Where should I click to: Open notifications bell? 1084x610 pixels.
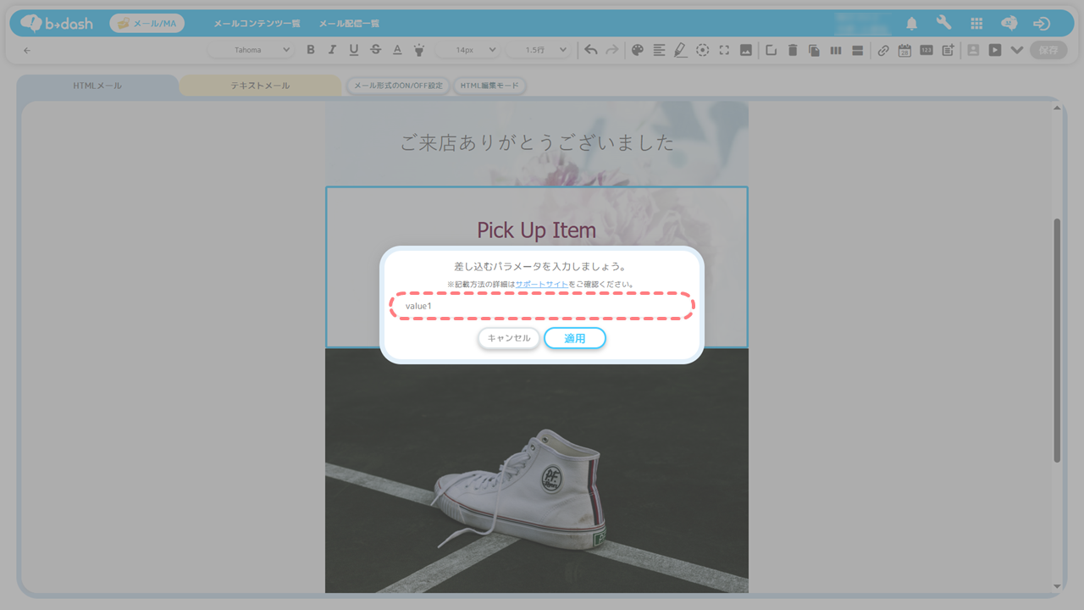coord(912,24)
